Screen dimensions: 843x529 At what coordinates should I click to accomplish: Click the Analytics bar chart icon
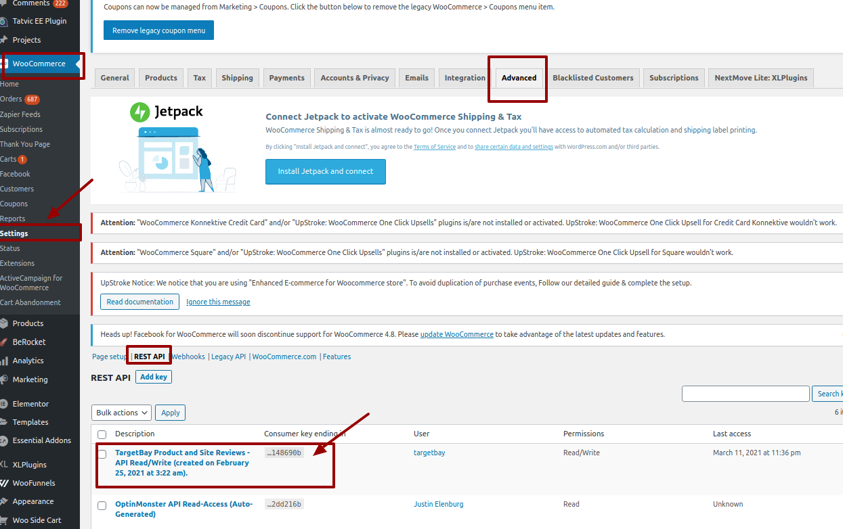click(3, 361)
